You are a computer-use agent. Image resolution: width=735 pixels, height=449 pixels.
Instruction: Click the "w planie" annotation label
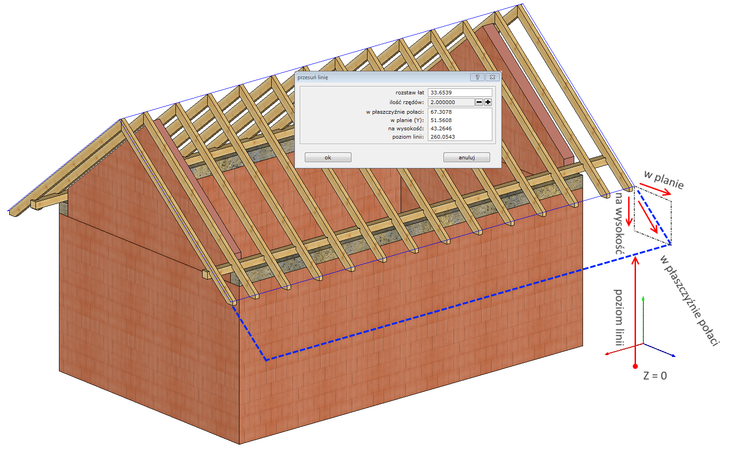click(x=664, y=180)
